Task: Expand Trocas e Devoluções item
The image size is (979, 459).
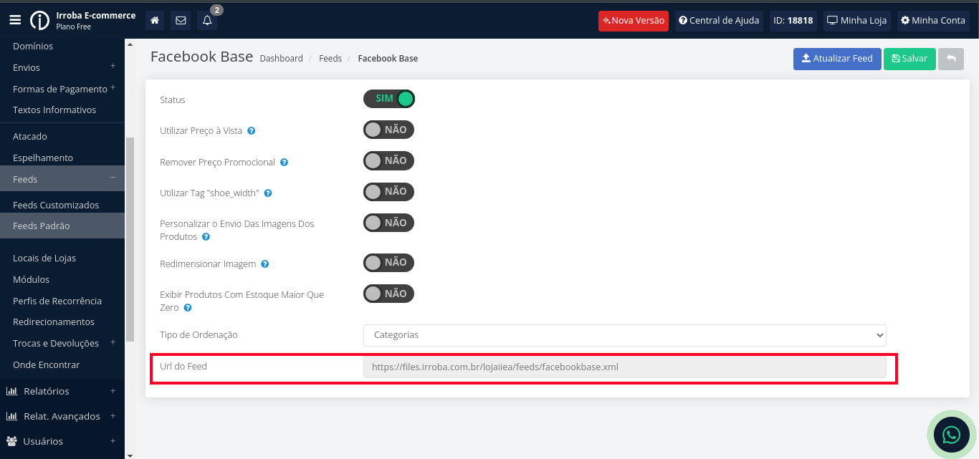Action: [62, 343]
